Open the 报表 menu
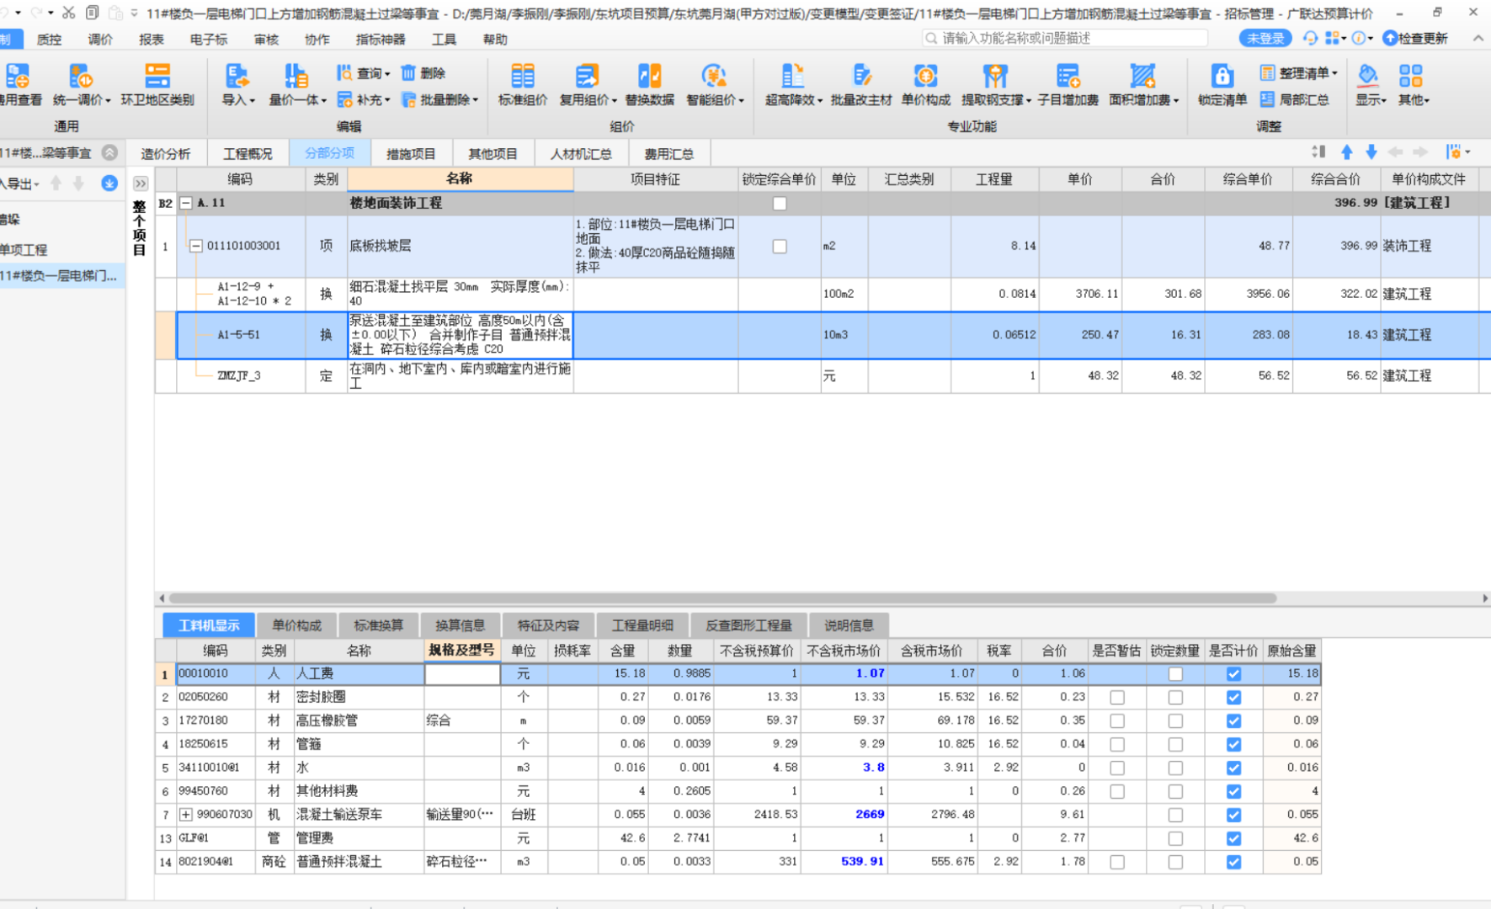Screen dimensions: 1491x909 point(152,40)
